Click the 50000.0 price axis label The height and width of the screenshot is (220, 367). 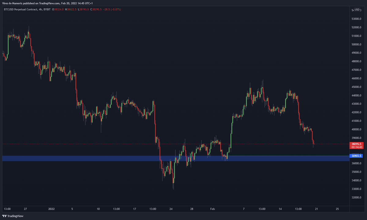pyautogui.click(x=356, y=44)
